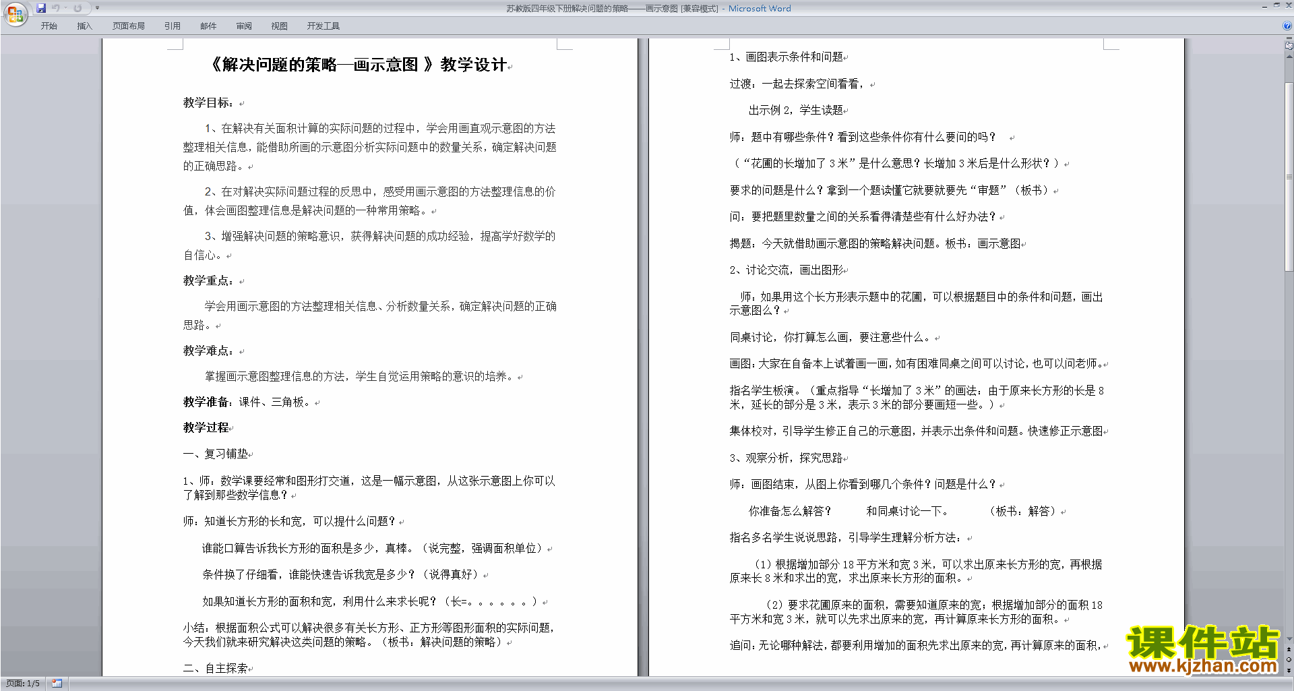
Task: Switch to the 引用 tab
Action: pyautogui.click(x=172, y=26)
